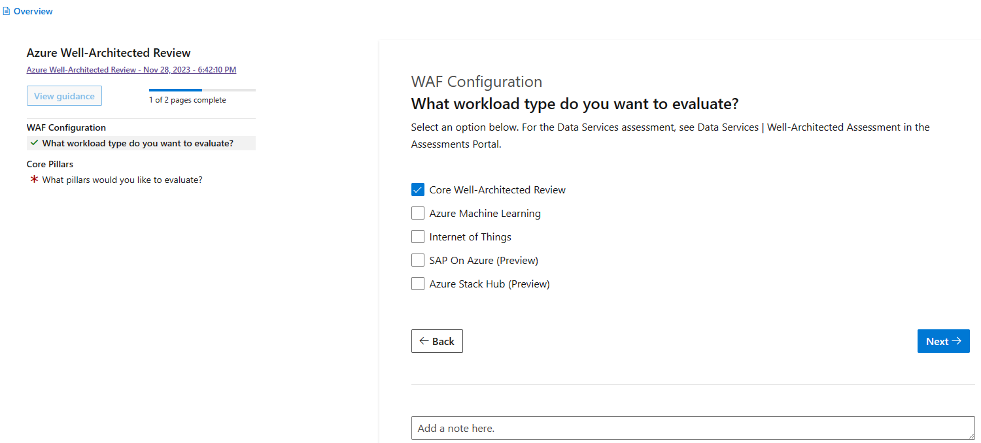The image size is (981, 443).
Task: Open the Overview link text
Action: click(33, 11)
